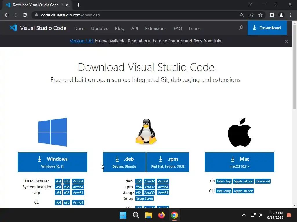Click the Linux penguin logo
Image resolution: width=297 pixels, height=222 pixels.
146,132
